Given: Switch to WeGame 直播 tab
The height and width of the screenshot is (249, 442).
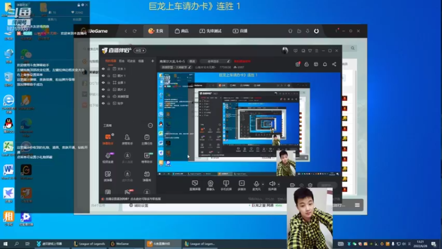Looking at the screenshot, I should pyautogui.click(x=240, y=31).
